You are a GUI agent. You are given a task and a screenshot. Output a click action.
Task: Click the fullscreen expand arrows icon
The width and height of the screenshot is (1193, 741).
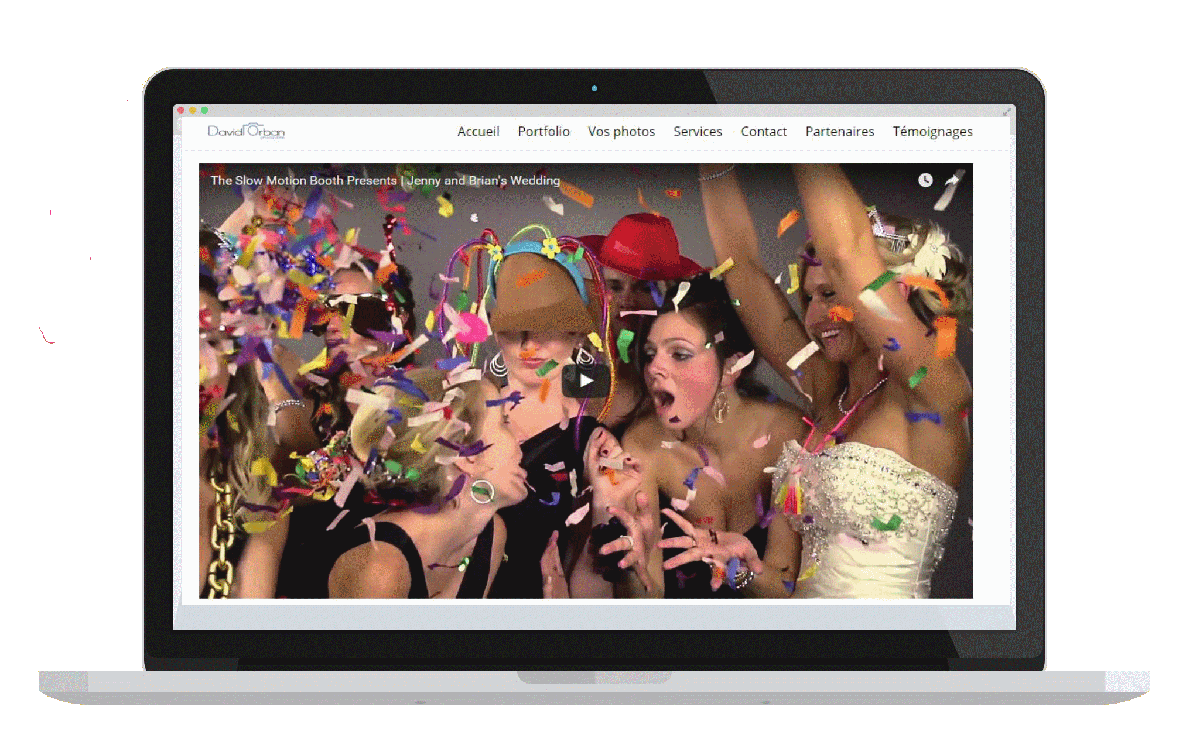tap(1007, 111)
